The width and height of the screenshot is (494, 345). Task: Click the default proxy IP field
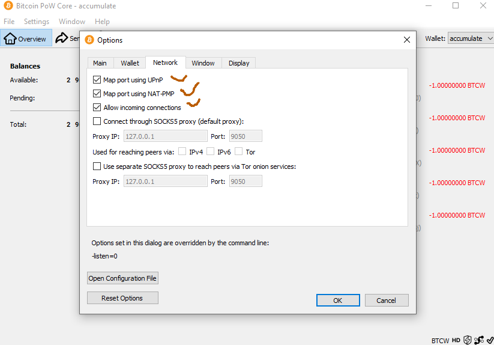tap(166, 136)
